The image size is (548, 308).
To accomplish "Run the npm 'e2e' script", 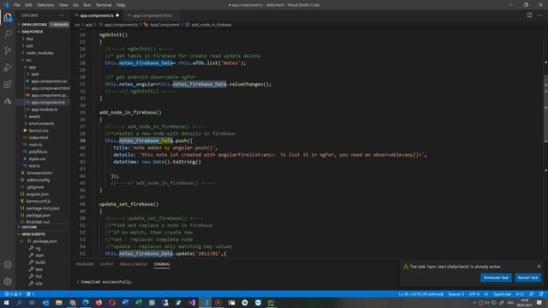I will [39, 283].
